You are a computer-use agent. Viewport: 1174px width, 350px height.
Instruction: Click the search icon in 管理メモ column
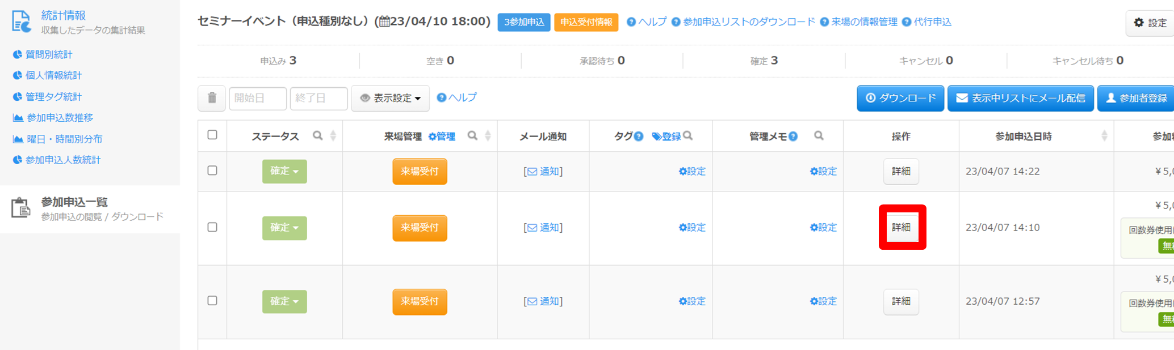coord(819,136)
